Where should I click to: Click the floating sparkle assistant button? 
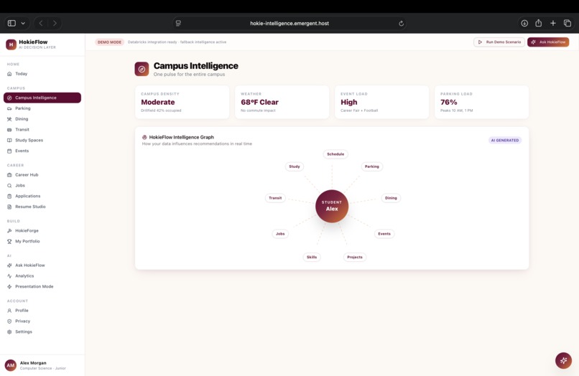563,360
